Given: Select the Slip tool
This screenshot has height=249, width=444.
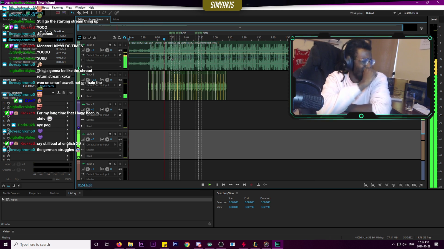Looking at the screenshot, I should tap(85, 13).
